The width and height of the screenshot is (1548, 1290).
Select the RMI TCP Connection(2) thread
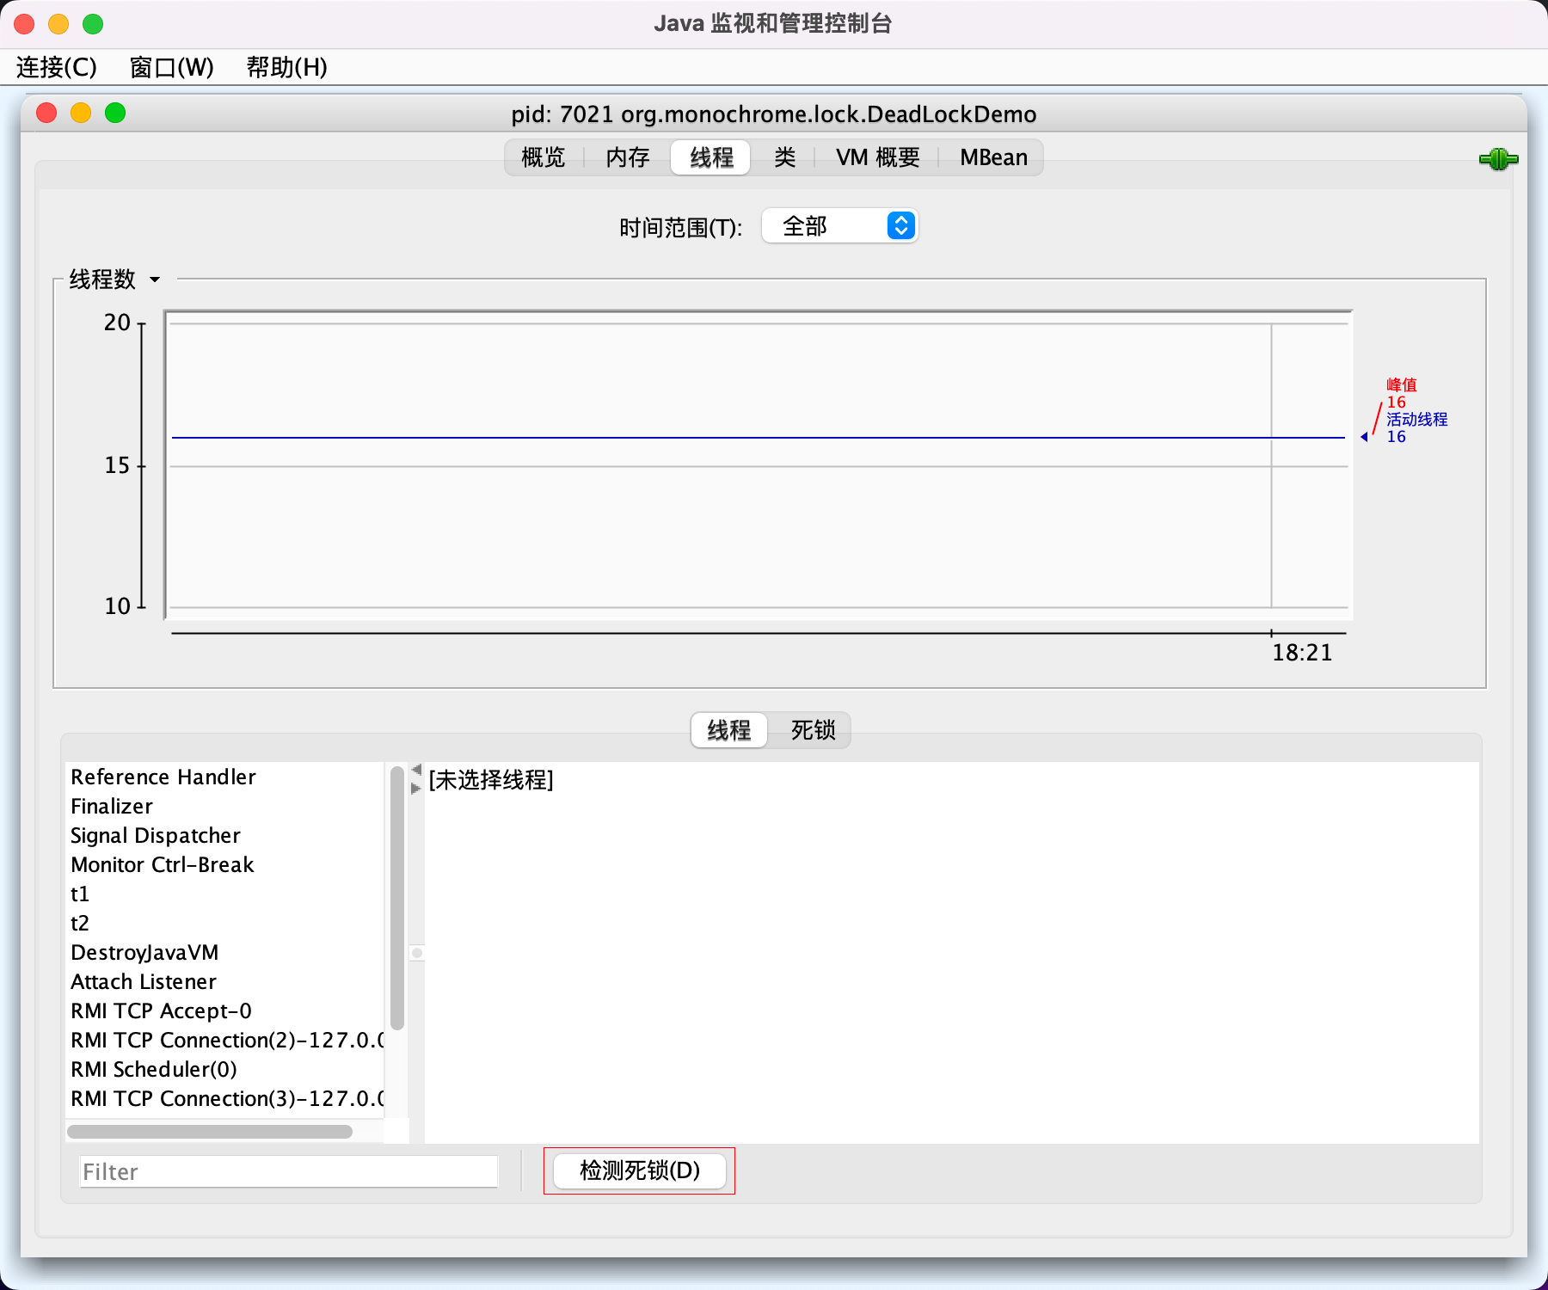pos(225,1040)
